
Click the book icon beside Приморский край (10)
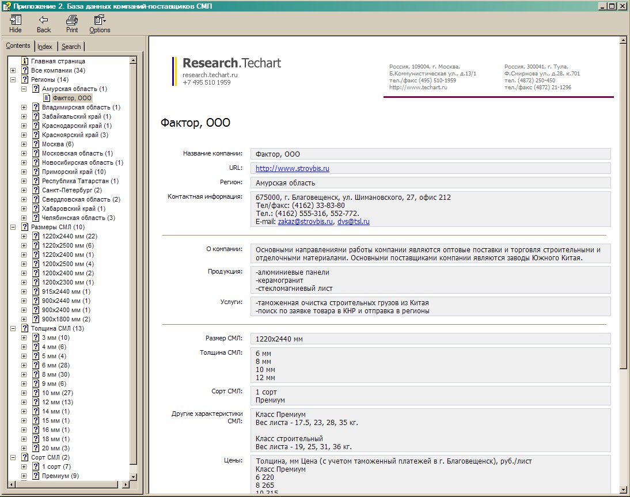tap(36, 172)
